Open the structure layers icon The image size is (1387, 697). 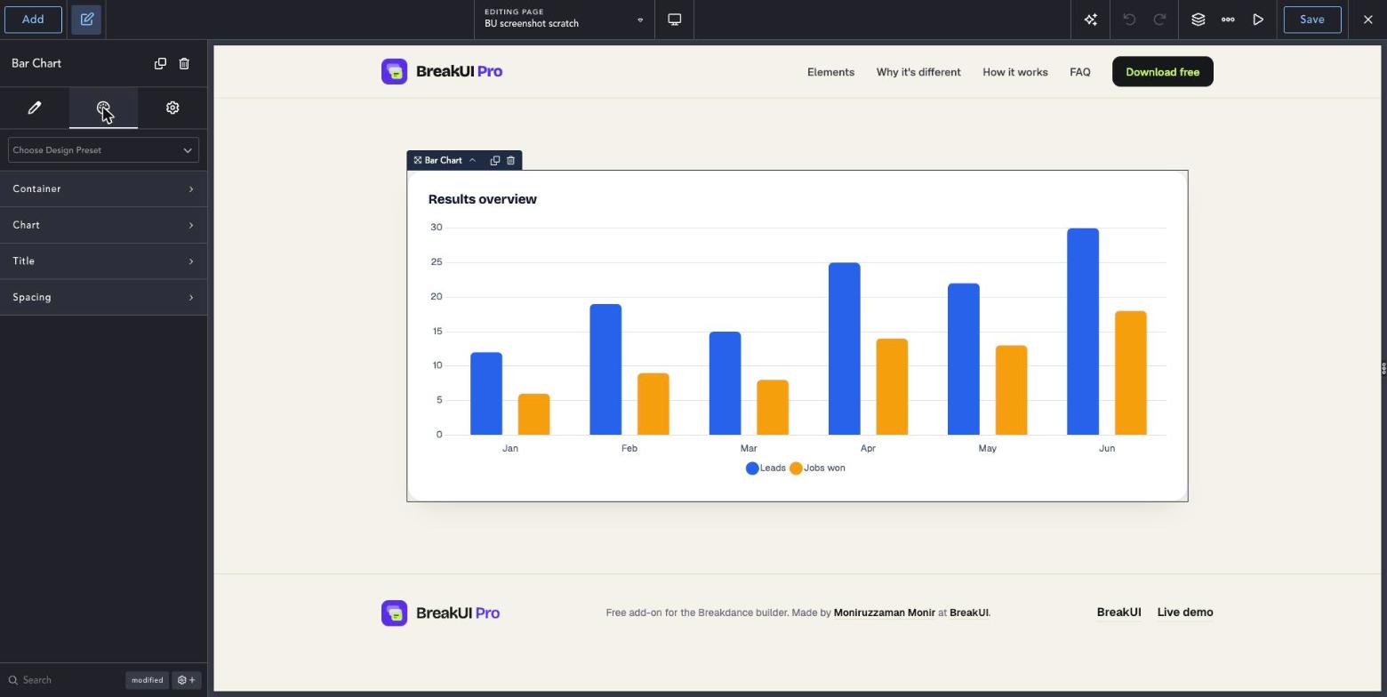coord(1199,20)
